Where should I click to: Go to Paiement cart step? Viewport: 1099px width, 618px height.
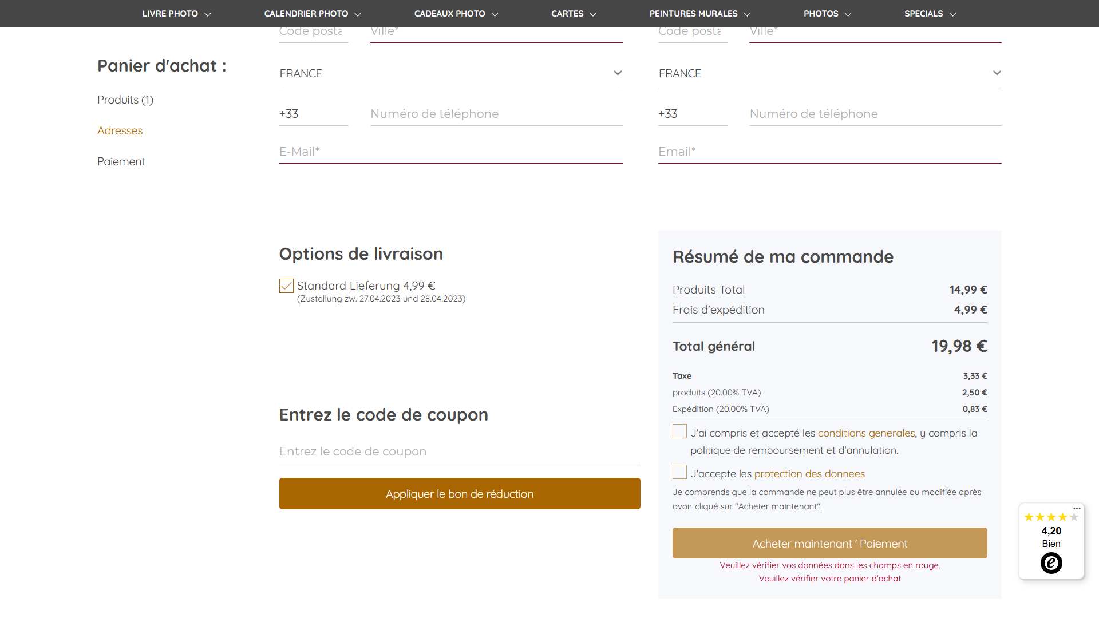tap(121, 161)
